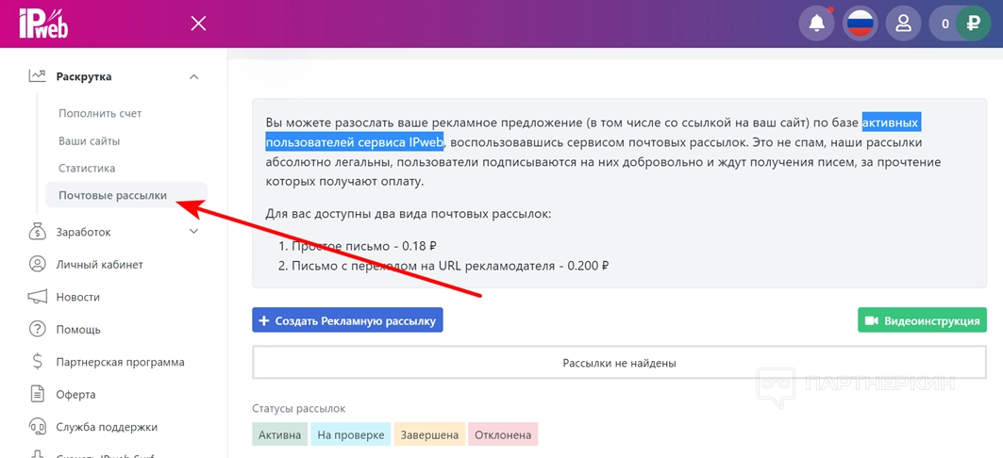1003x458 pixels.
Task: Click Создать Рекламную рассылку button
Action: pyautogui.click(x=347, y=320)
